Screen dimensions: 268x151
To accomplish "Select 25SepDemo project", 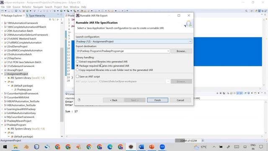I will [x=14, y=58].
